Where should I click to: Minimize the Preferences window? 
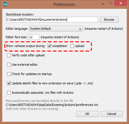tap(103, 4)
